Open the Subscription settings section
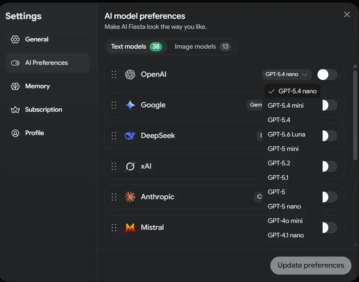This screenshot has height=282, width=359. (47, 110)
